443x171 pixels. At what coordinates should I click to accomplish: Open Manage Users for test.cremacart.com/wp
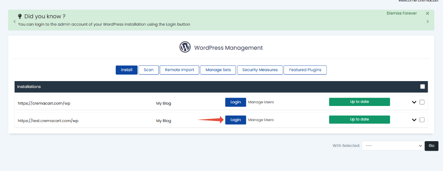pyautogui.click(x=261, y=120)
